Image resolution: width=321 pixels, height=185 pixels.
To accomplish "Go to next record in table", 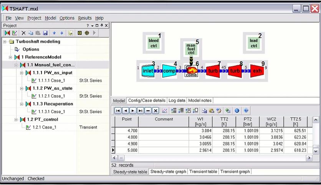I will pyautogui.click(x=133, y=110).
